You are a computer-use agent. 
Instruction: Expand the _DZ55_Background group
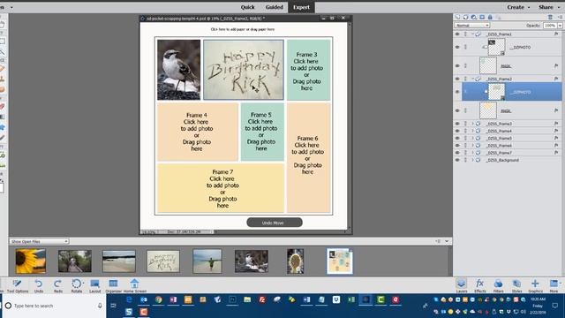[473, 160]
